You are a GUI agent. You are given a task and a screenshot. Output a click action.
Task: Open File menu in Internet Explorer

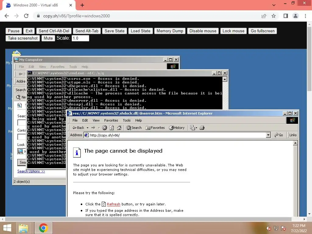pos(75,120)
